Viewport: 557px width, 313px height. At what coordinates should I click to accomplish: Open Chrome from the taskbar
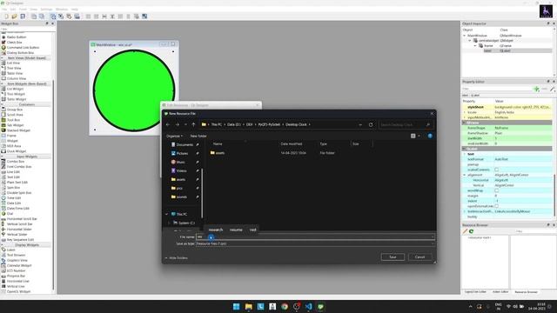285,307
